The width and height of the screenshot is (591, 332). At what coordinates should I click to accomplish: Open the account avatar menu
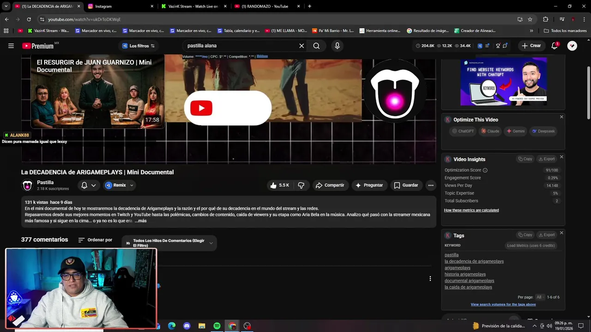[x=572, y=46]
